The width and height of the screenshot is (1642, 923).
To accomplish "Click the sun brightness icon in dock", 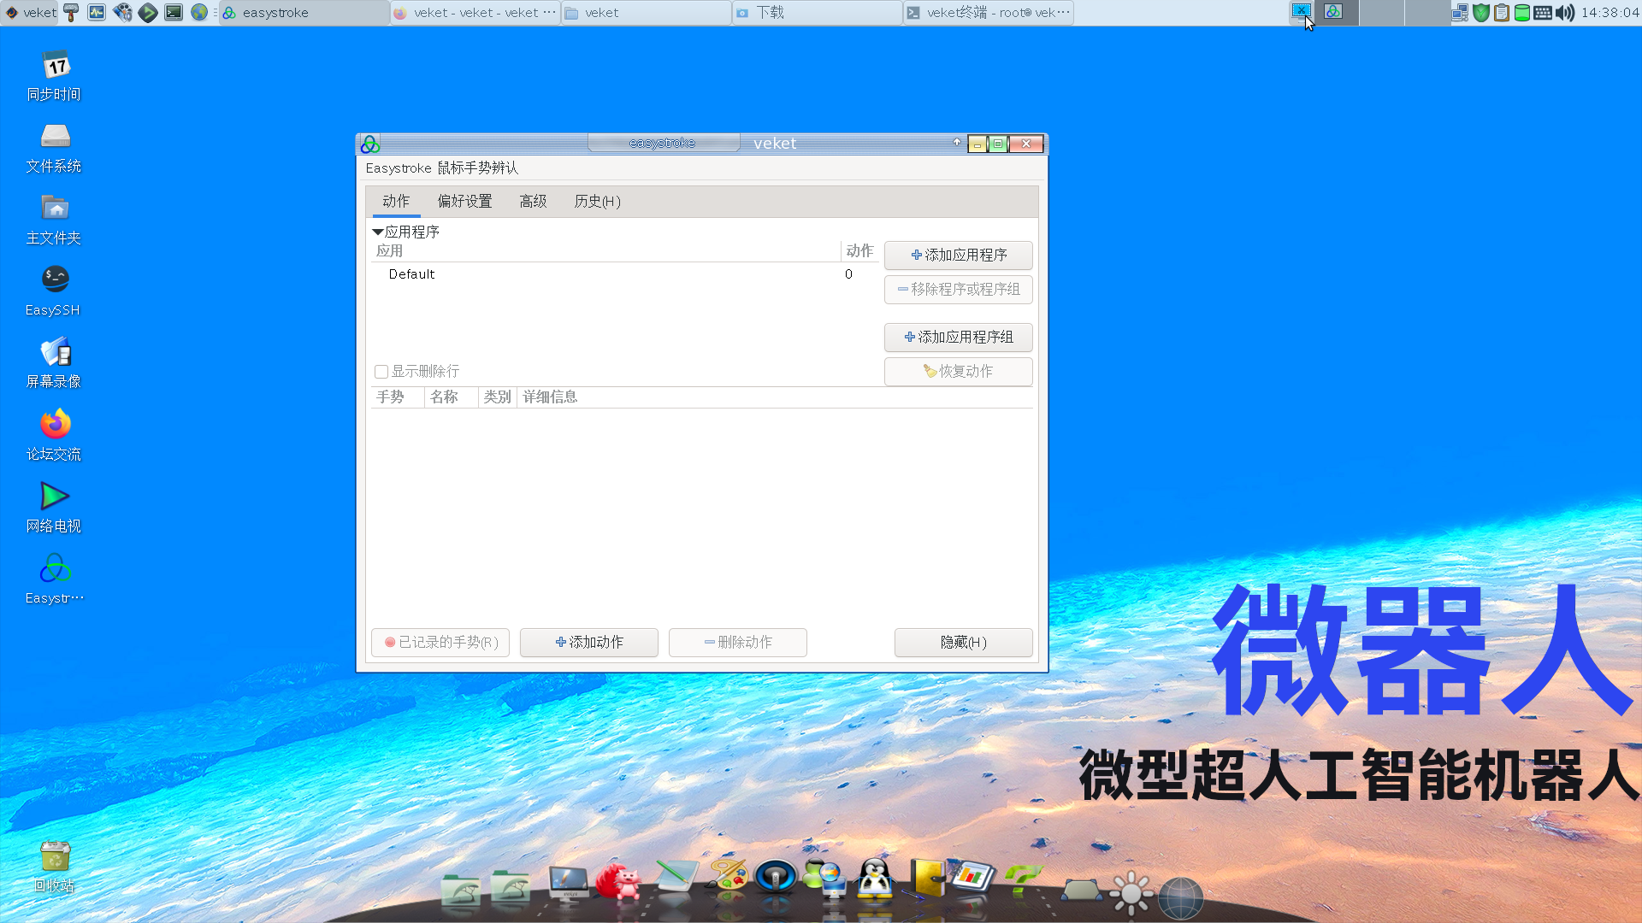I will pos(1131,893).
